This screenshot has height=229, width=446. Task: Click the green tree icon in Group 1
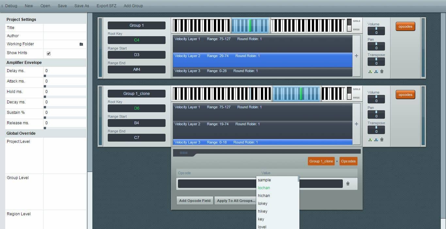pos(370,71)
